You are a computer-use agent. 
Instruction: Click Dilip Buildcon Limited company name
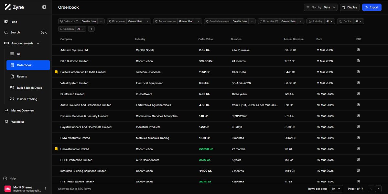[x=74, y=61]
